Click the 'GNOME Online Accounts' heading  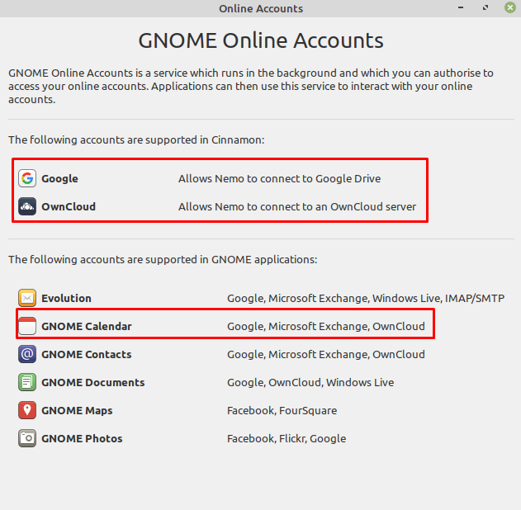click(261, 40)
